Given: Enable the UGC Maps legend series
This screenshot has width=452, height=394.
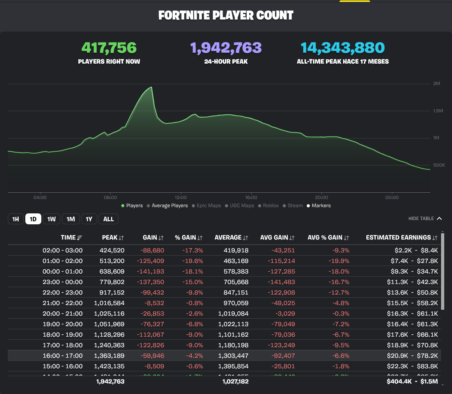Looking at the screenshot, I should pos(240,206).
